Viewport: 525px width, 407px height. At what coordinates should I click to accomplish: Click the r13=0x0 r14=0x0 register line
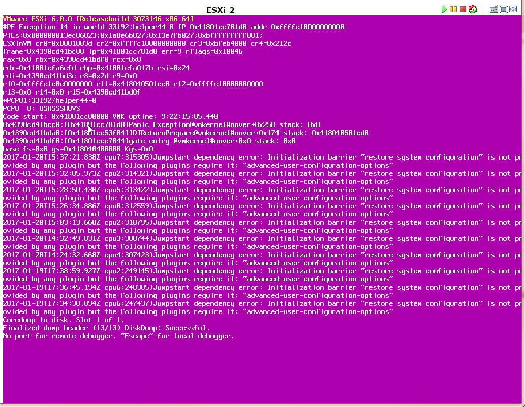[72, 92]
